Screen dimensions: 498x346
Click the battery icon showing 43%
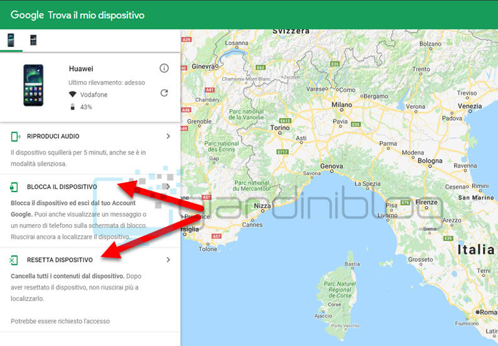72,107
